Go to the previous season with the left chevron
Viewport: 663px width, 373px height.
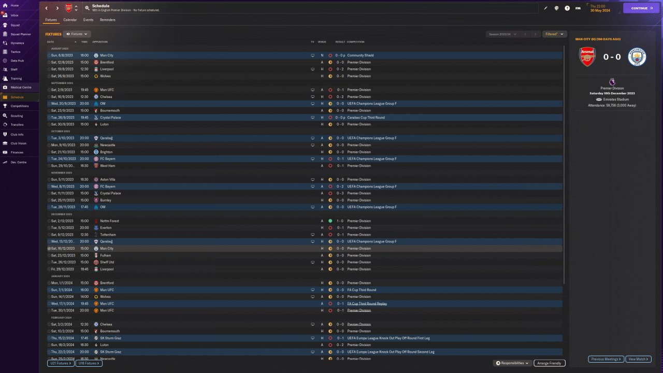coord(525,34)
